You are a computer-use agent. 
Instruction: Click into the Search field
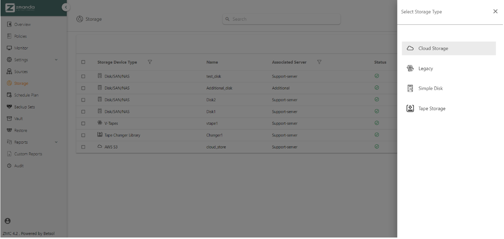[281, 19]
